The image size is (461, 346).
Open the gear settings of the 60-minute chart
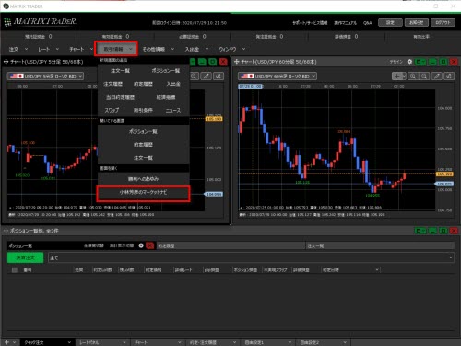tap(409, 62)
